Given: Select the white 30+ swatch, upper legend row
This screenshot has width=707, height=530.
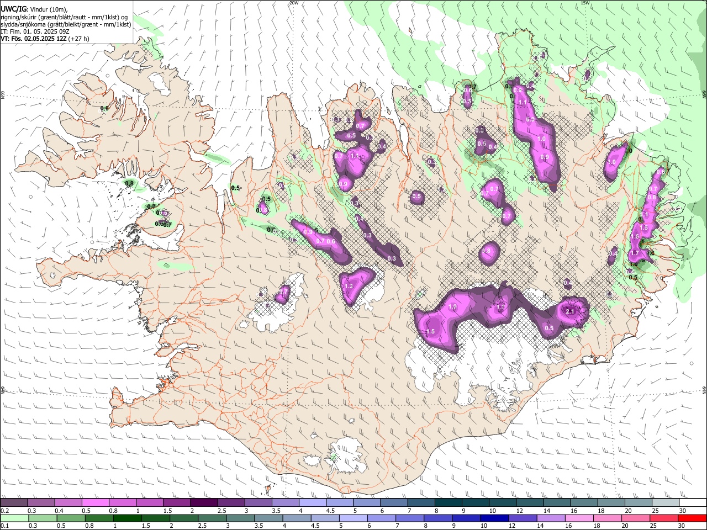Looking at the screenshot, I should pyautogui.click(x=693, y=503).
